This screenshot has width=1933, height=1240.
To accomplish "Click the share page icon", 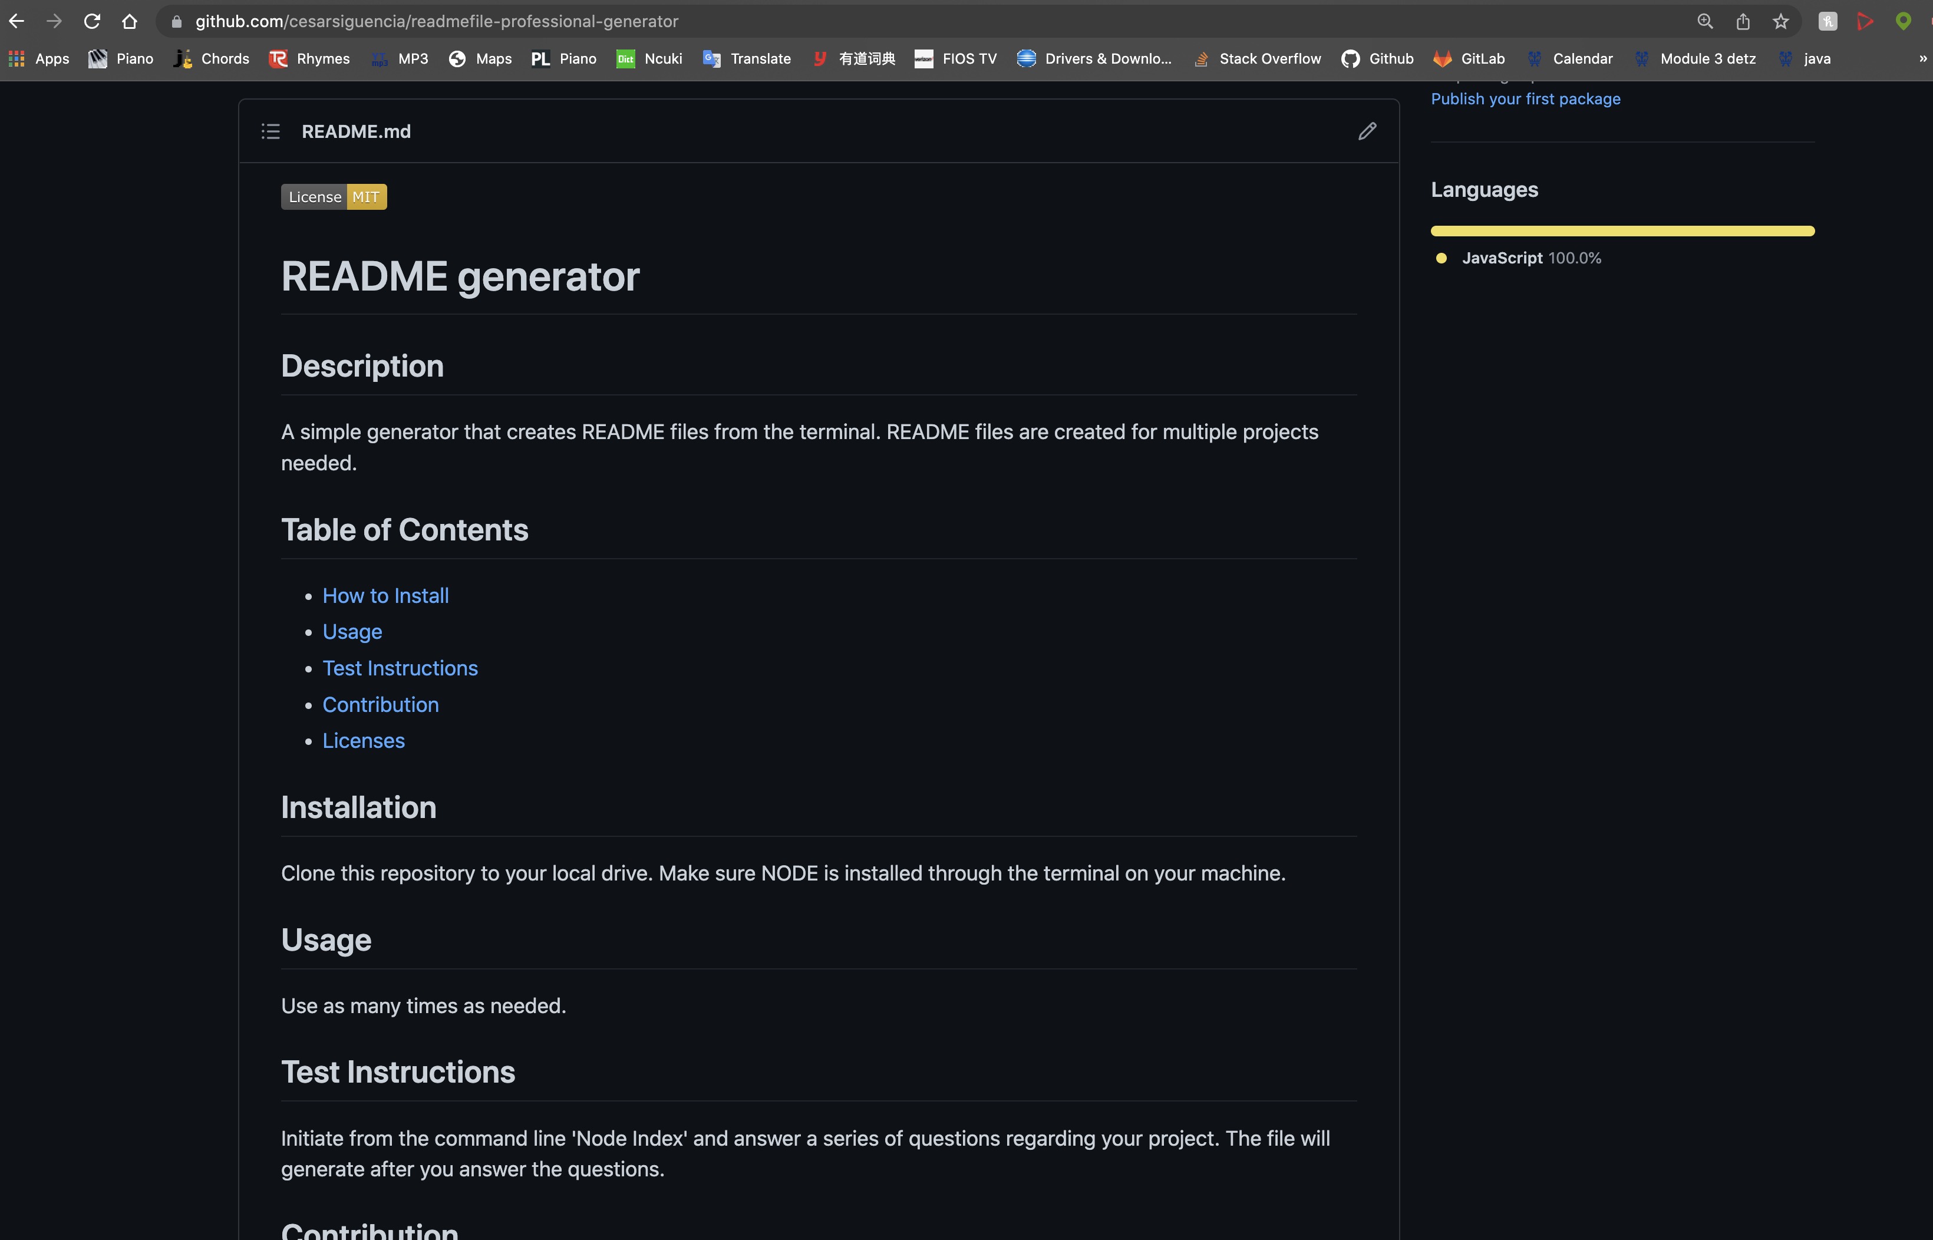I will (x=1743, y=21).
